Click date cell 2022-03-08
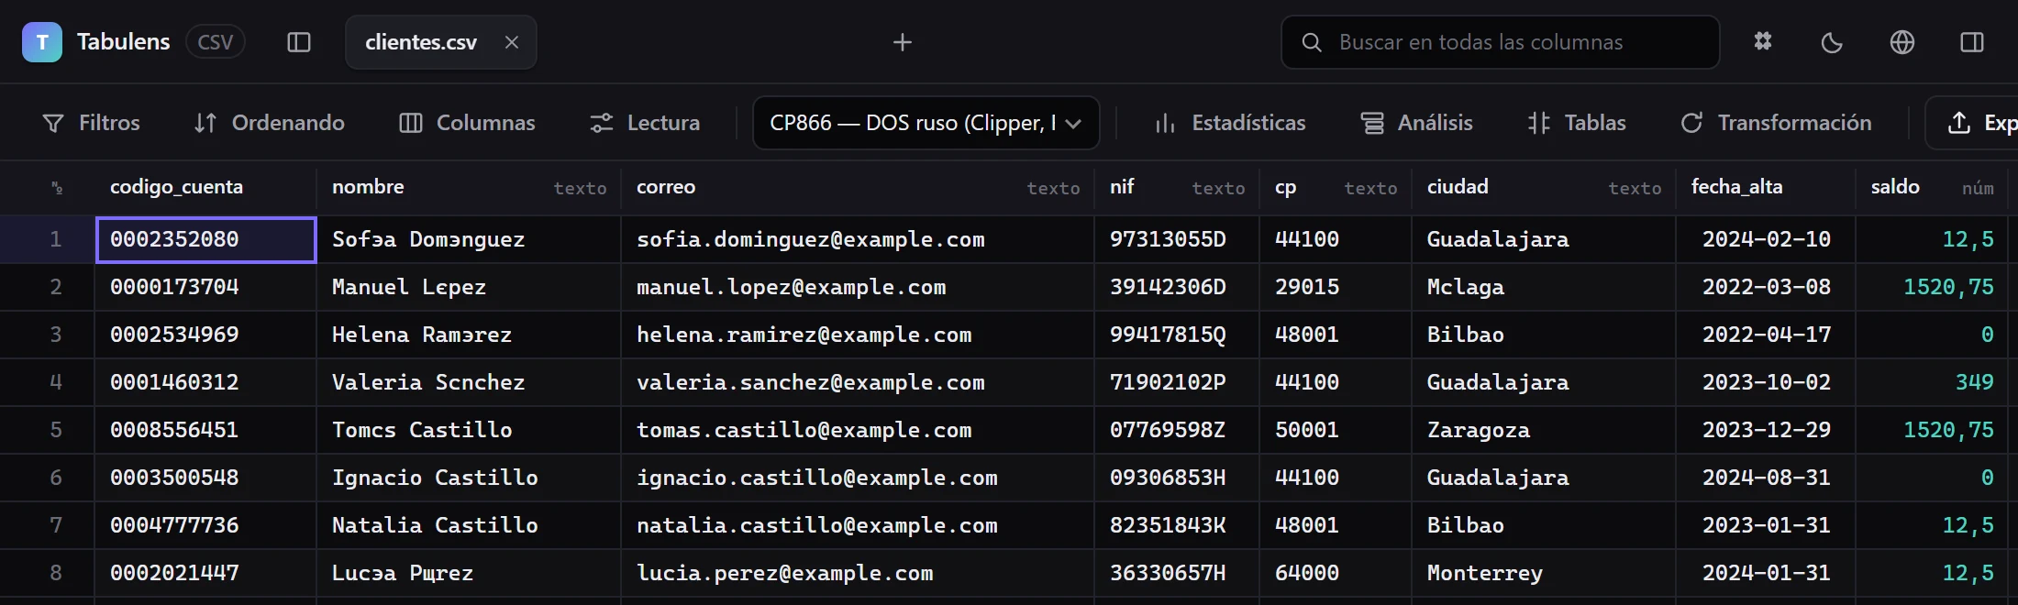The height and width of the screenshot is (605, 2018). [1766, 288]
